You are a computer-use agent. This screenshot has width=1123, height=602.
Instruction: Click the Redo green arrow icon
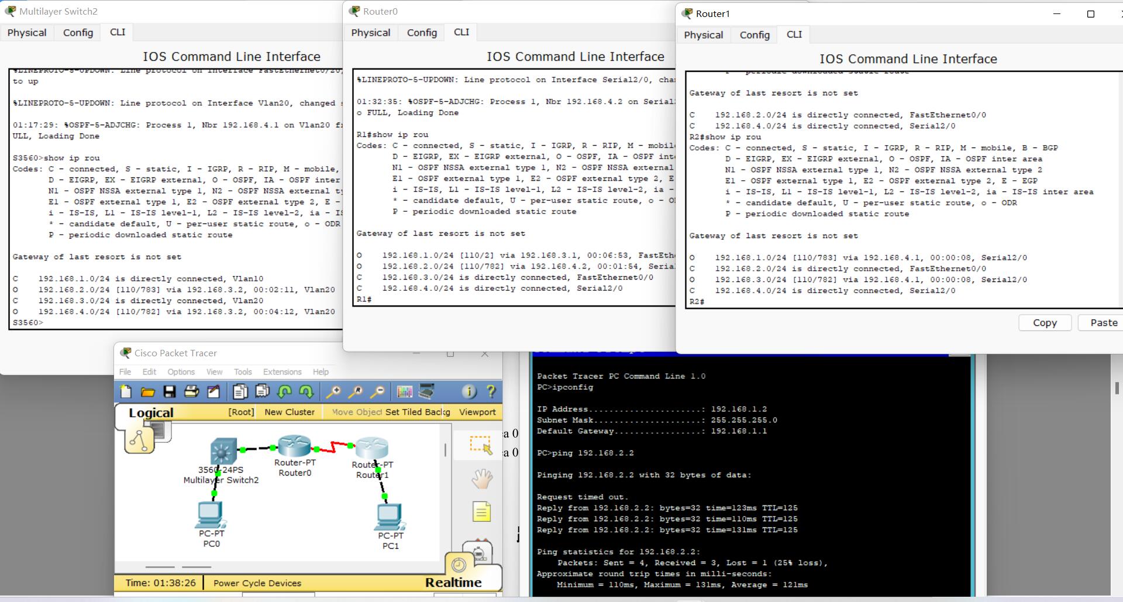click(x=306, y=391)
